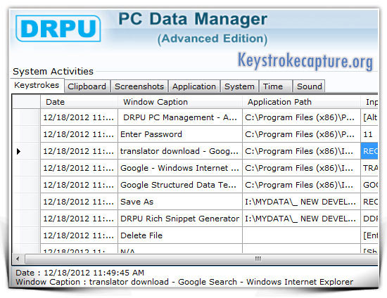Switch to the Application tab
Image resolution: width=387 pixels, height=298 pixels.
[194, 86]
